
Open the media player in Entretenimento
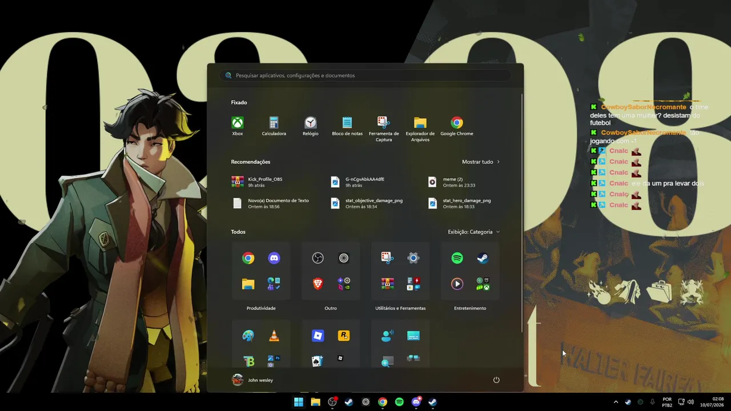pyautogui.click(x=457, y=284)
